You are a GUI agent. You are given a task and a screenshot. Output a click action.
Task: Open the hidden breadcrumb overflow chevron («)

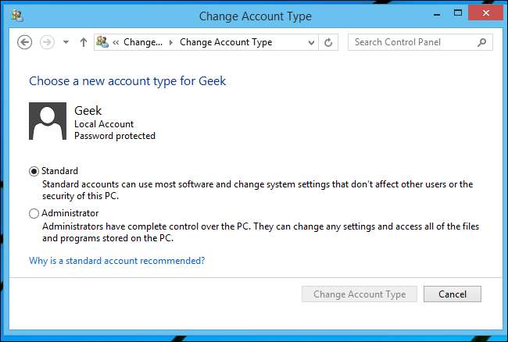click(116, 42)
